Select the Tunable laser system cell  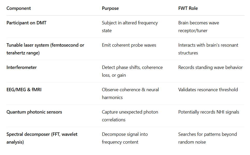coord(45,49)
